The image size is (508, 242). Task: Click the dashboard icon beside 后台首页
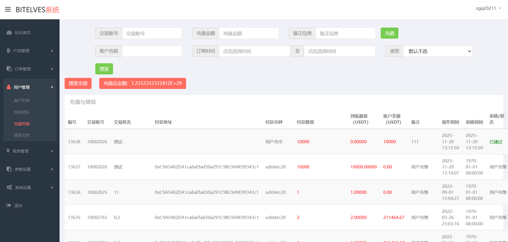tap(9, 33)
